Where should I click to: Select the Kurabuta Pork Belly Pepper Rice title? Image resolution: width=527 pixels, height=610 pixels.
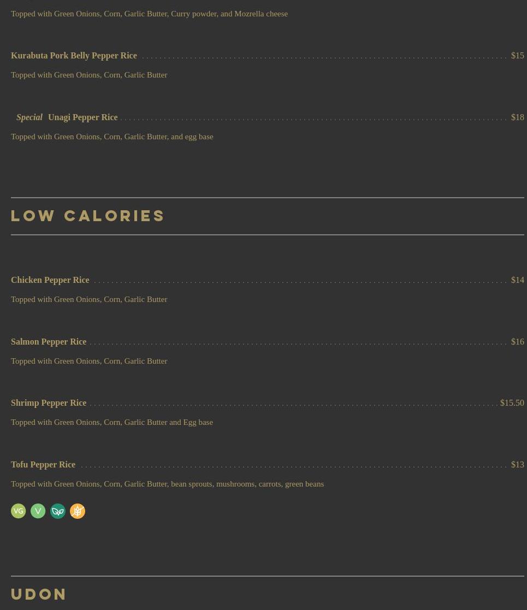[x=74, y=56]
